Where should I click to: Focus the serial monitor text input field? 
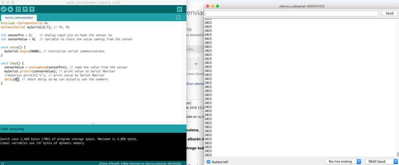pos(292,13)
